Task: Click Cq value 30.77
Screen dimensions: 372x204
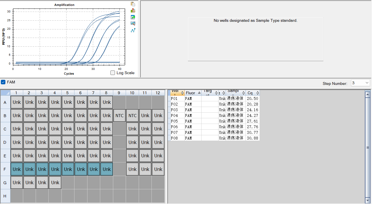Action: (x=253, y=132)
